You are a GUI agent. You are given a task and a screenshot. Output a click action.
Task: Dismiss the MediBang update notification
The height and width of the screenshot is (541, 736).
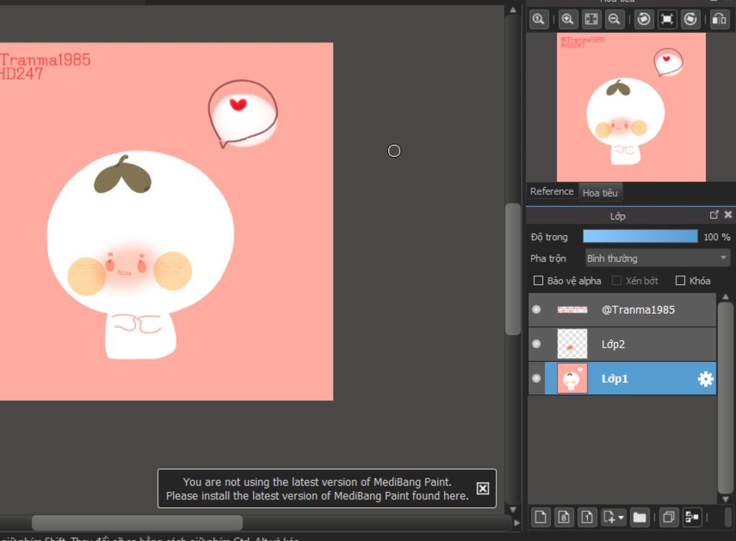[482, 488]
